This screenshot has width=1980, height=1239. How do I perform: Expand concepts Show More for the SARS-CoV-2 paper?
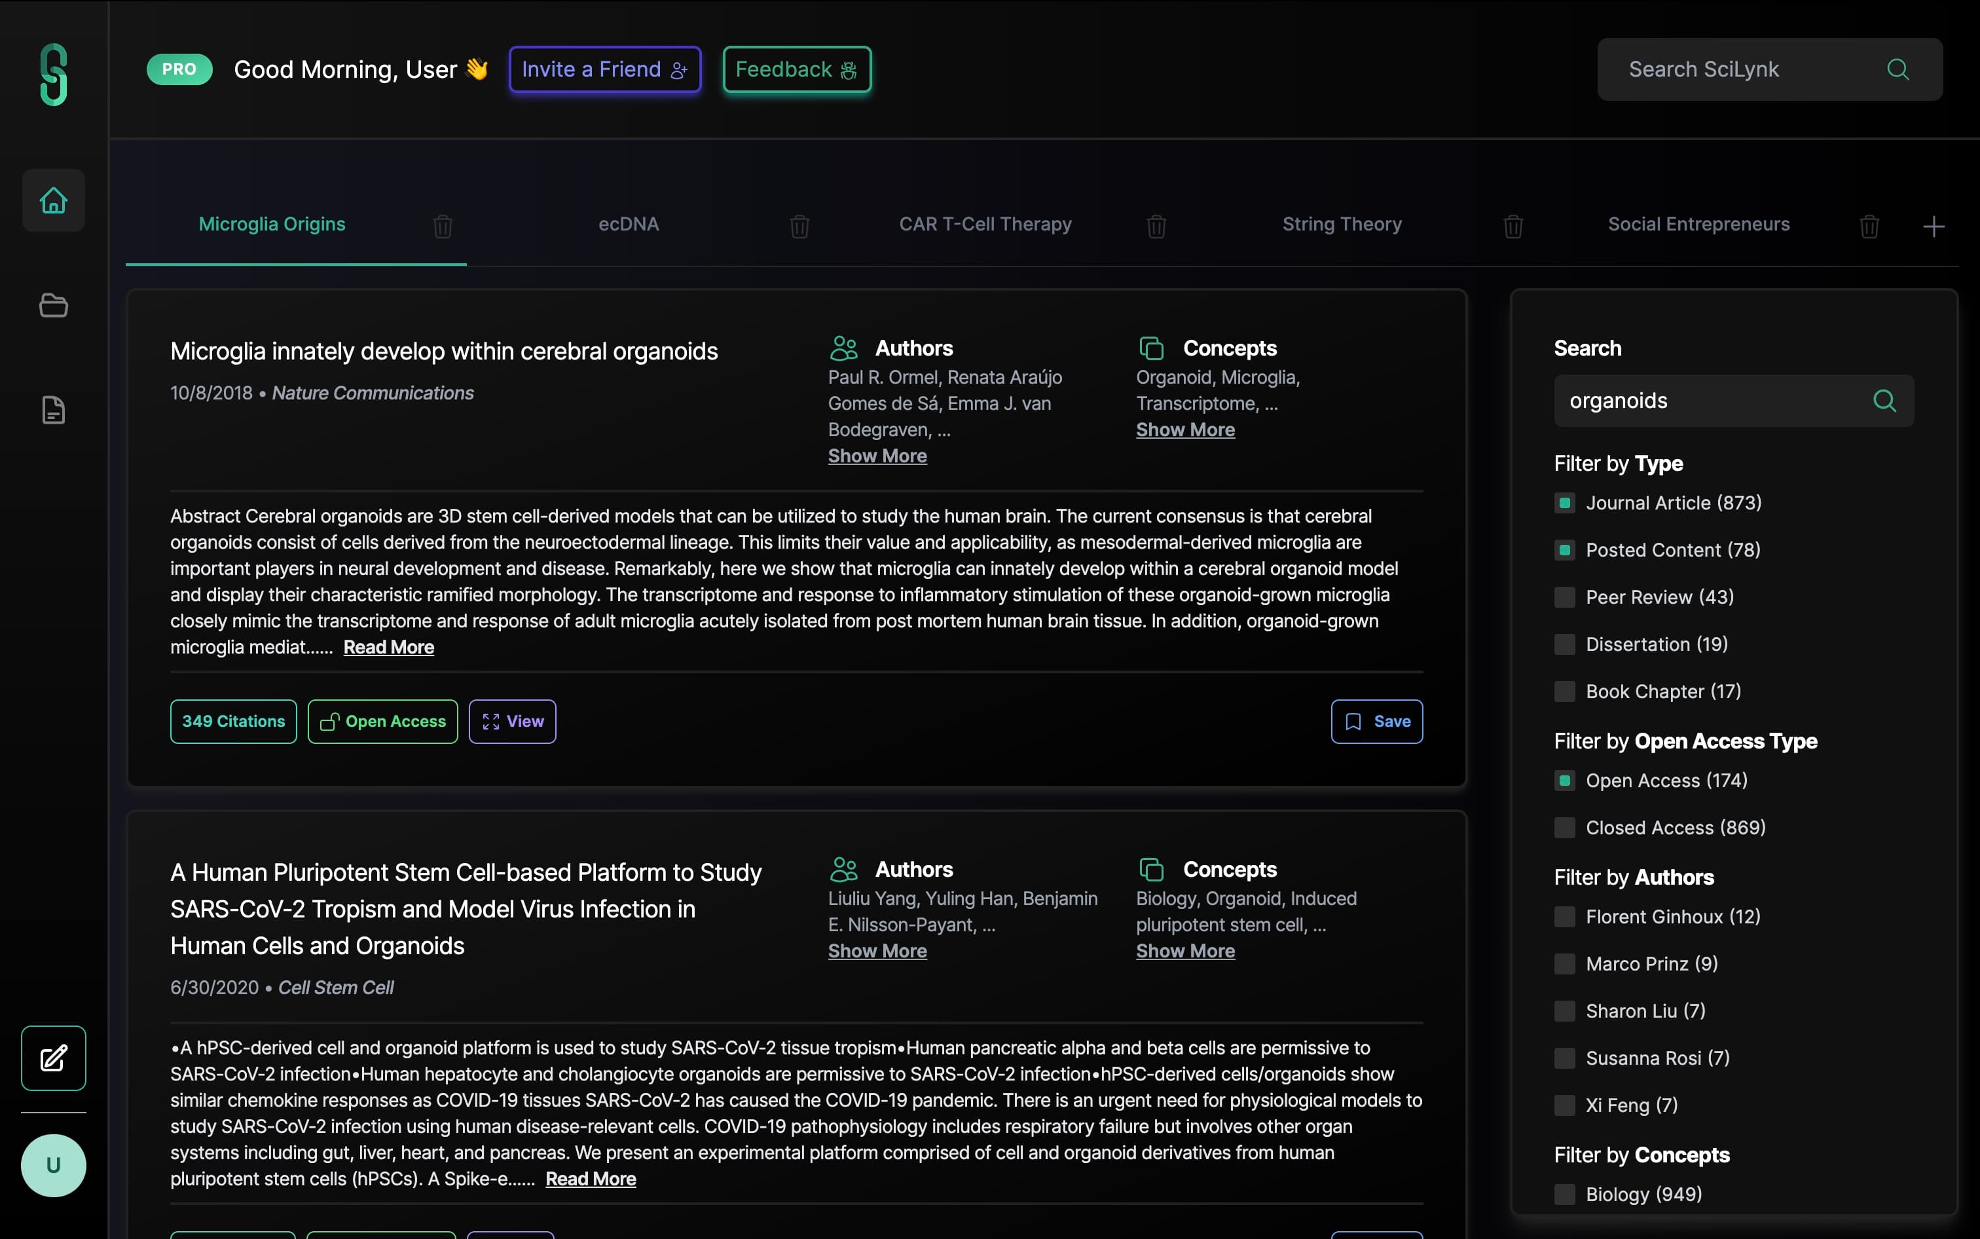pyautogui.click(x=1184, y=951)
